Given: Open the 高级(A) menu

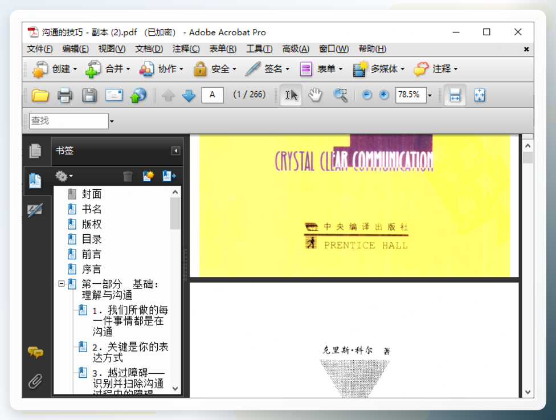Looking at the screenshot, I should (296, 49).
